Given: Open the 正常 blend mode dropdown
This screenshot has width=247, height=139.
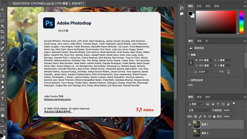Looking at the screenshot, I should [x=199, y=110].
